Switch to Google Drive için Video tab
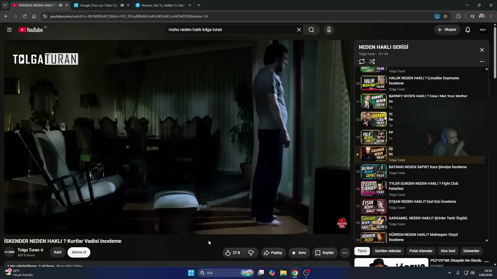 [101, 5]
